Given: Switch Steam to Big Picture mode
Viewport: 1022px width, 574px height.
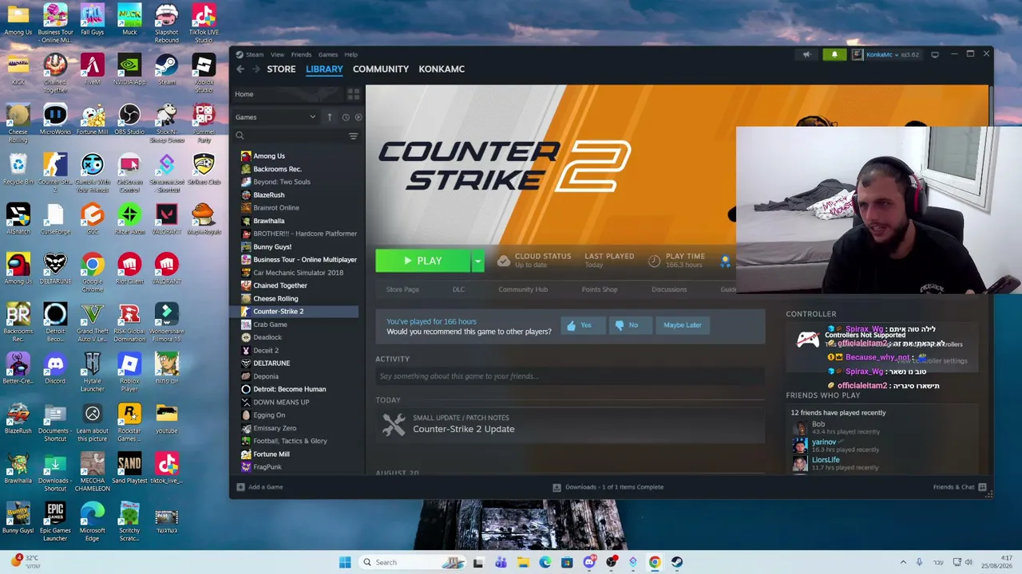Looking at the screenshot, I should (935, 54).
